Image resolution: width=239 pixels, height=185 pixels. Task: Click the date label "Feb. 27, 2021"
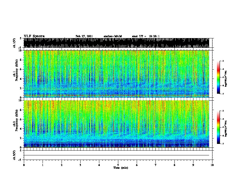(84, 36)
